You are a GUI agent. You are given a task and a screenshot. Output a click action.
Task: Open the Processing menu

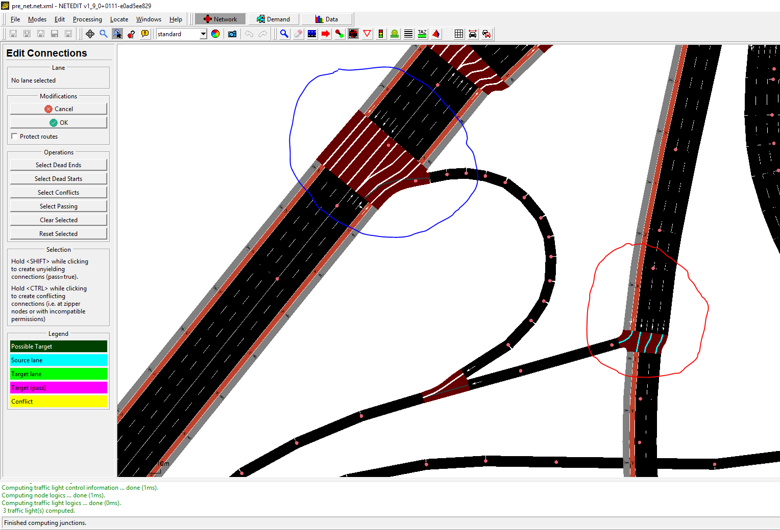pyautogui.click(x=87, y=19)
